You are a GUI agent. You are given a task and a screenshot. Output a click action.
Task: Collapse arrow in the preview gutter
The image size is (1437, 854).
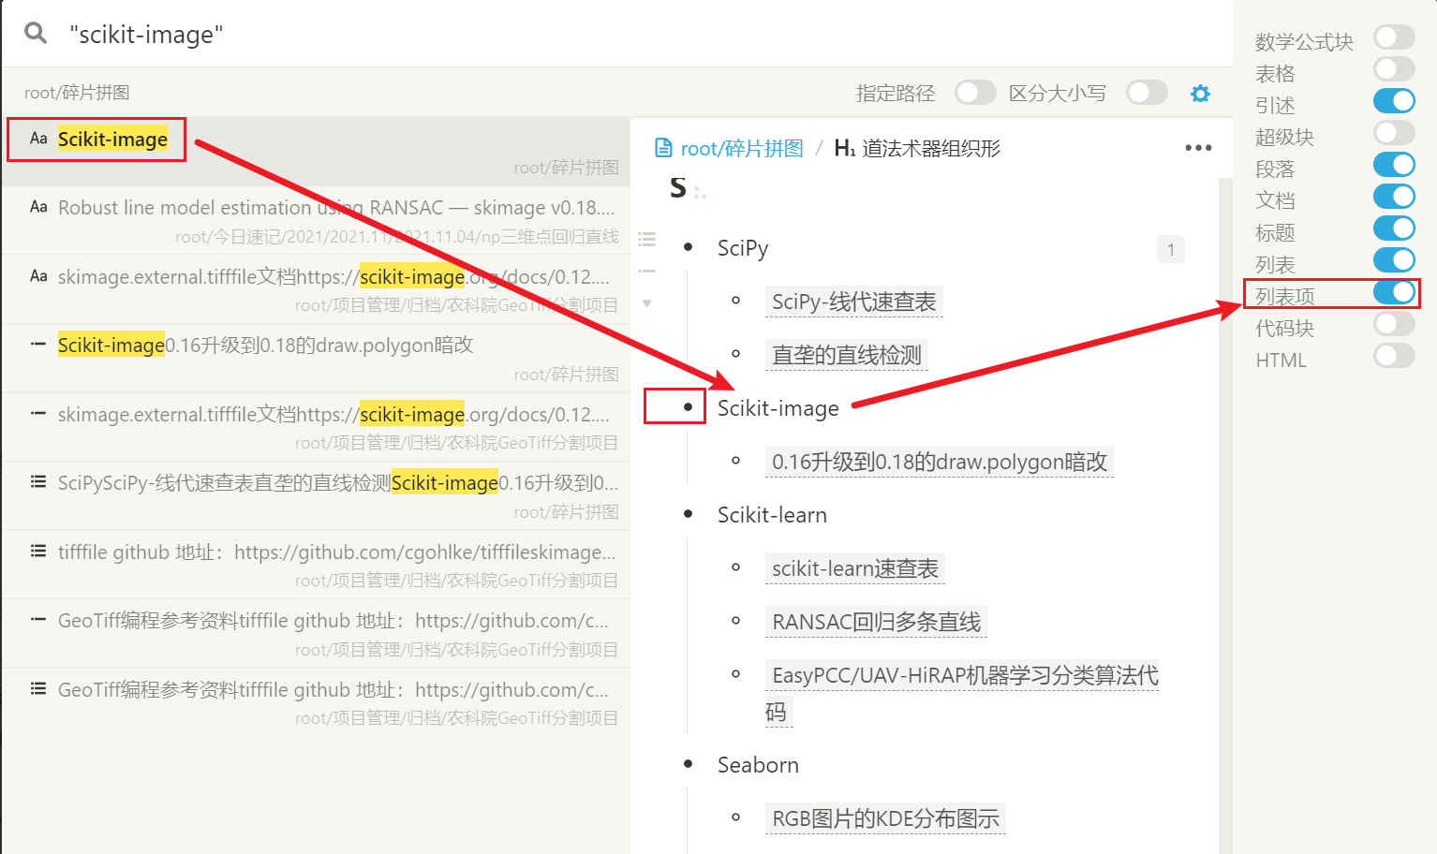click(x=646, y=303)
